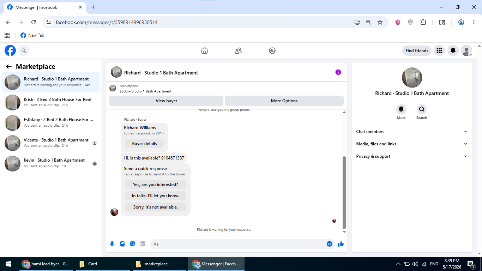This screenshot has height=271, width=482.
Task: Open Krish 2 Bed 2 Bath House chat
Action: pos(51,102)
